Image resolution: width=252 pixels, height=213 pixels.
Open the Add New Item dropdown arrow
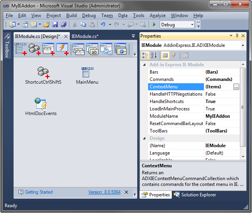coord(40,24)
